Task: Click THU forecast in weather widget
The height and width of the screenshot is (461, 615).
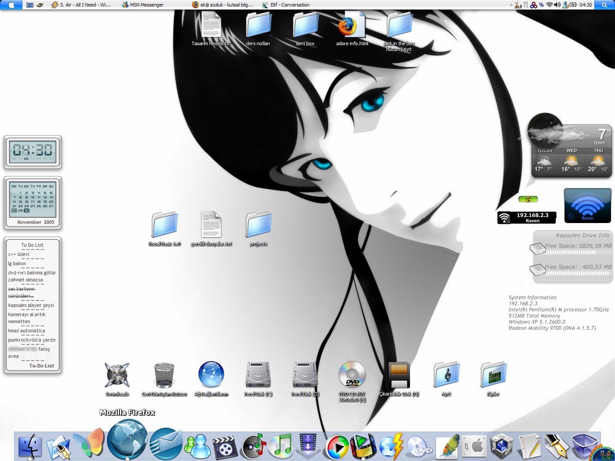Action: 598,161
